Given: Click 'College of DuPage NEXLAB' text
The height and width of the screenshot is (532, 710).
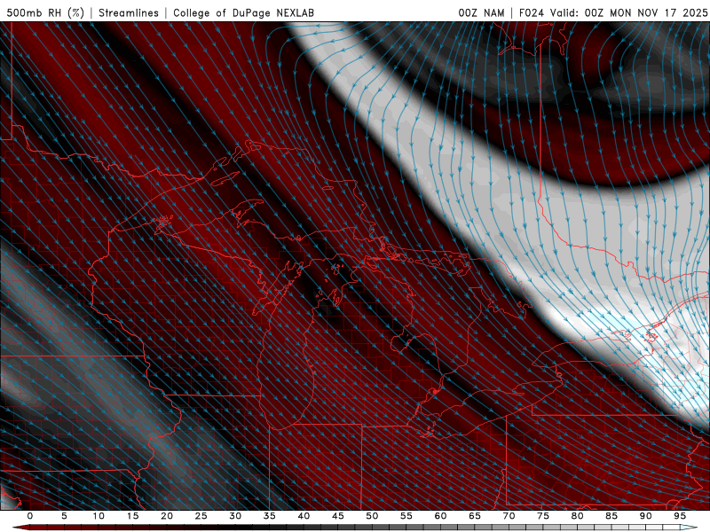Looking at the screenshot, I should (x=243, y=12).
